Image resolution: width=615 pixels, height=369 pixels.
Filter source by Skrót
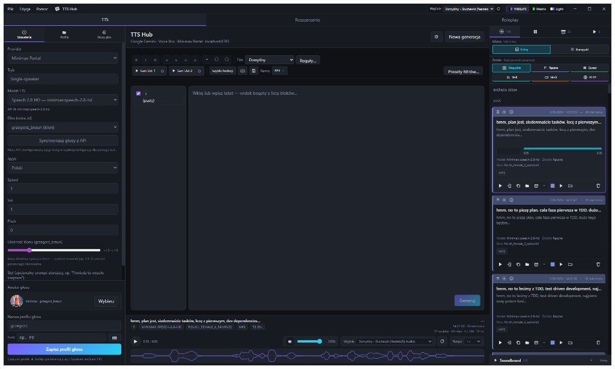pos(551,77)
